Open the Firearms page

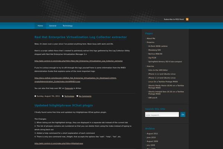pos(151,42)
